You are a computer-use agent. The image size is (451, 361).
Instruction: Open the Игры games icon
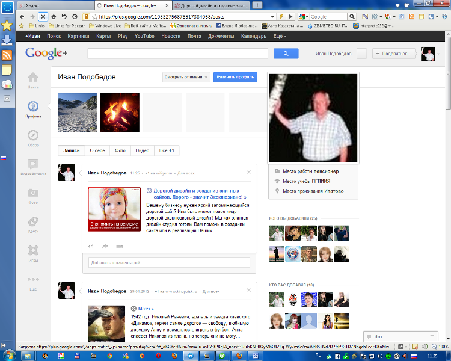[33, 250]
